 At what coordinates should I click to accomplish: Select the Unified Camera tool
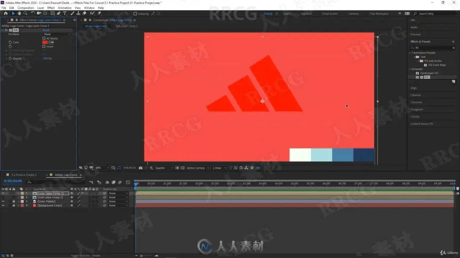[x=39, y=14]
